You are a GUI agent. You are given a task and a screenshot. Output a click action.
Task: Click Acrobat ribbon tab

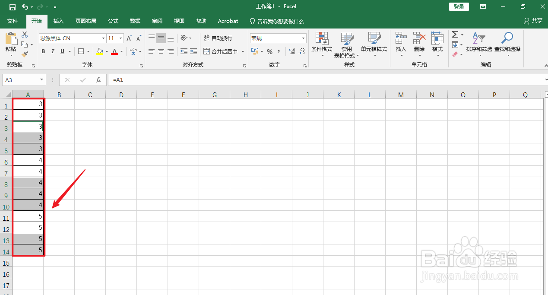coord(228,21)
